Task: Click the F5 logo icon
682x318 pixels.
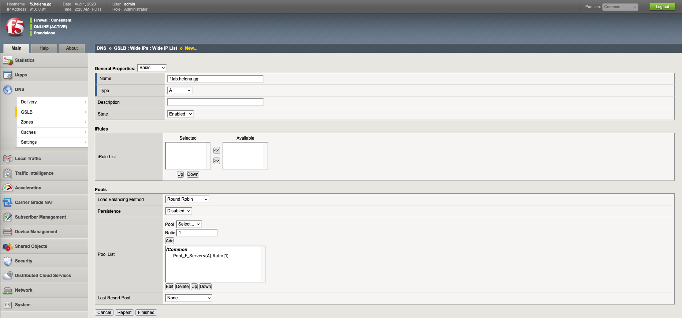Action: (15, 27)
